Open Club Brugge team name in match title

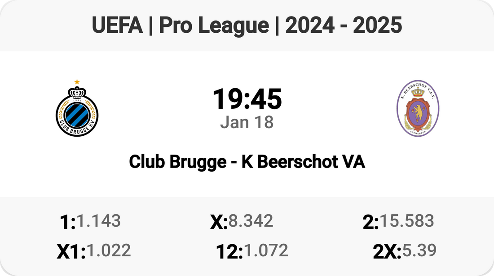click(x=177, y=162)
